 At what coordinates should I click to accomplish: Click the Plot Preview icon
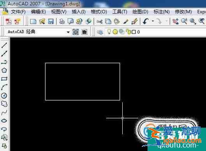pos(70,21)
